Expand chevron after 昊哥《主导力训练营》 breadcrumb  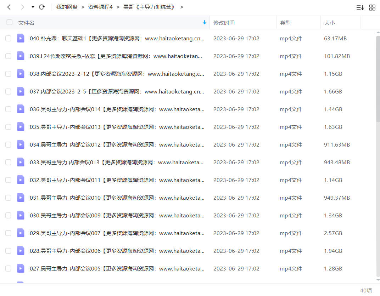click(x=182, y=7)
